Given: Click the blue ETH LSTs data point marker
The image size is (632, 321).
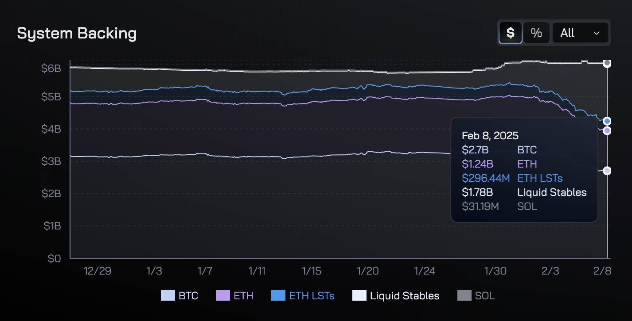Looking at the screenshot, I should point(607,121).
